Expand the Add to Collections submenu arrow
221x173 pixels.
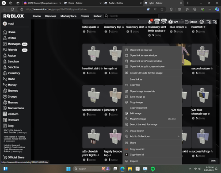179,136
